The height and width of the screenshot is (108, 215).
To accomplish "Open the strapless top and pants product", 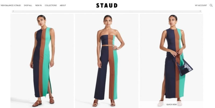I will tap(106, 61).
